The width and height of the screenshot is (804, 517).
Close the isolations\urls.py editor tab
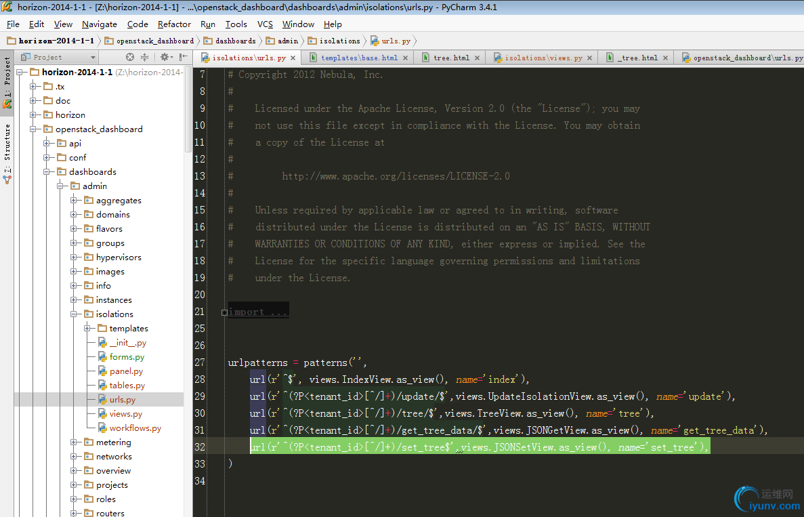pyautogui.click(x=293, y=58)
